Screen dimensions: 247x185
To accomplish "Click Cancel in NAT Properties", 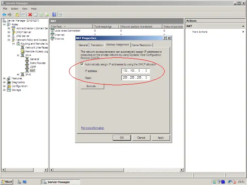I will [x=141, y=138].
